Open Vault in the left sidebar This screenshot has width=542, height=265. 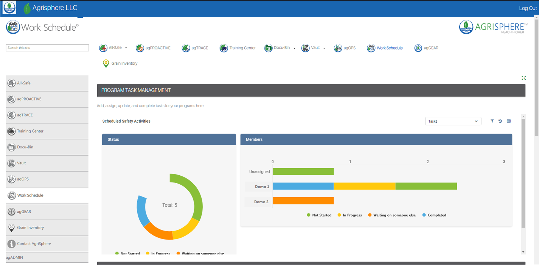pyautogui.click(x=47, y=163)
